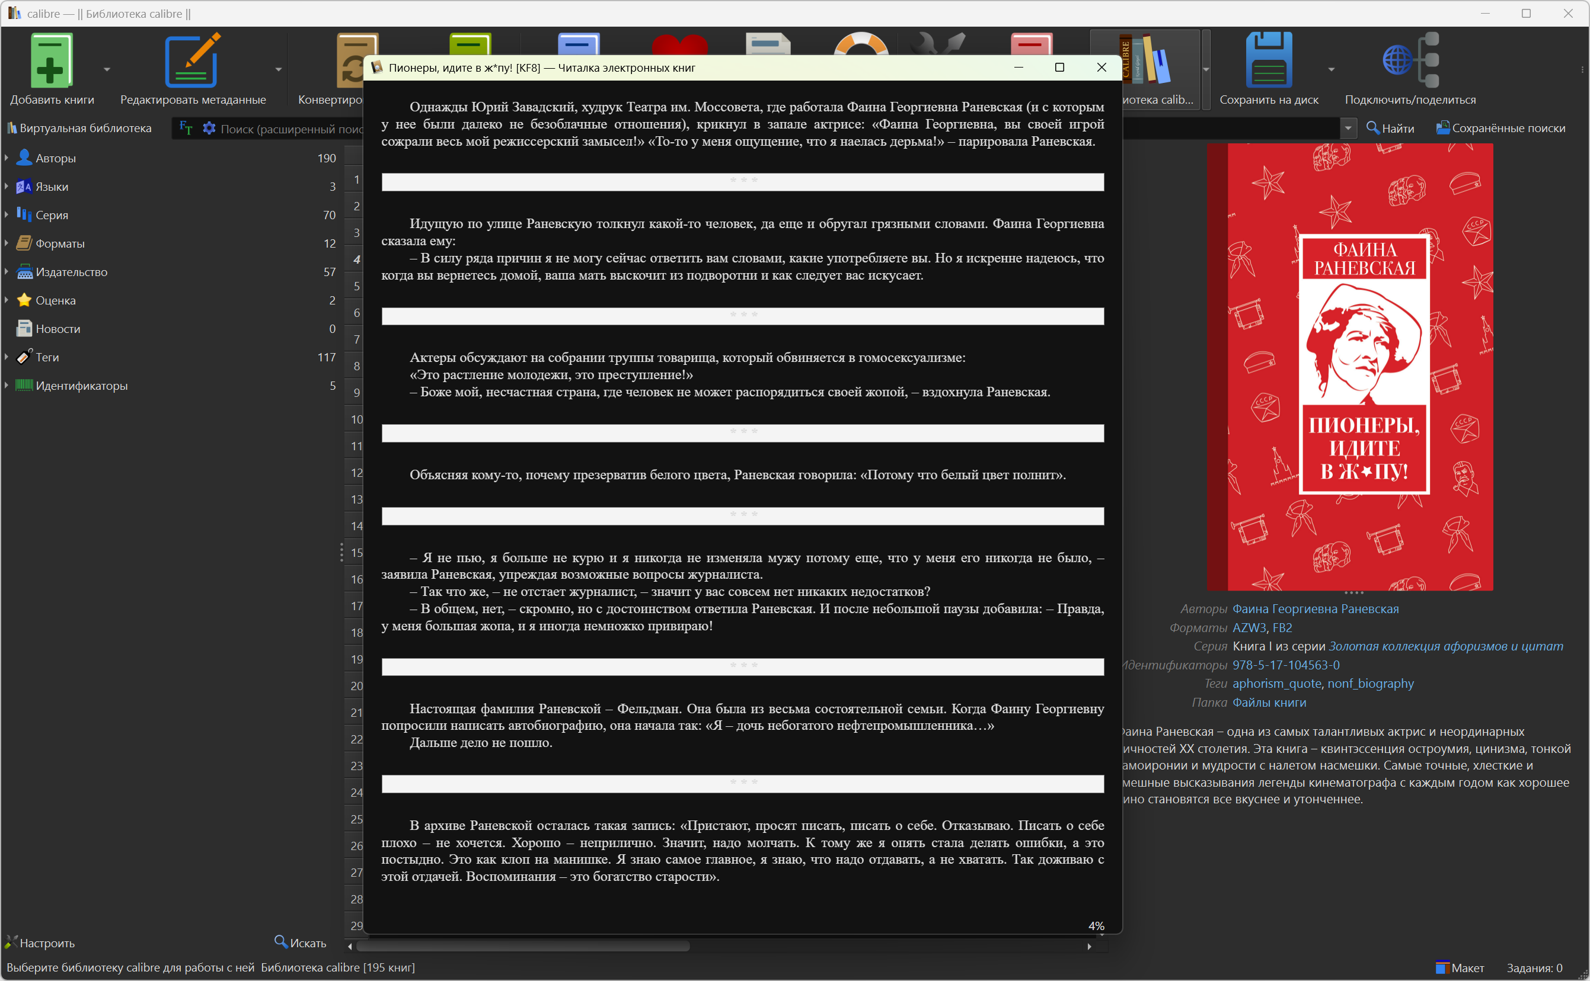Expand the Идентификаторы category
The height and width of the screenshot is (981, 1590).
click(7, 386)
